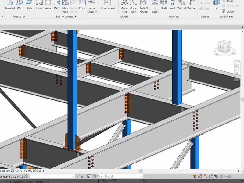Collapse the view control bar chevron
The image size is (244, 183).
pos(43,171)
